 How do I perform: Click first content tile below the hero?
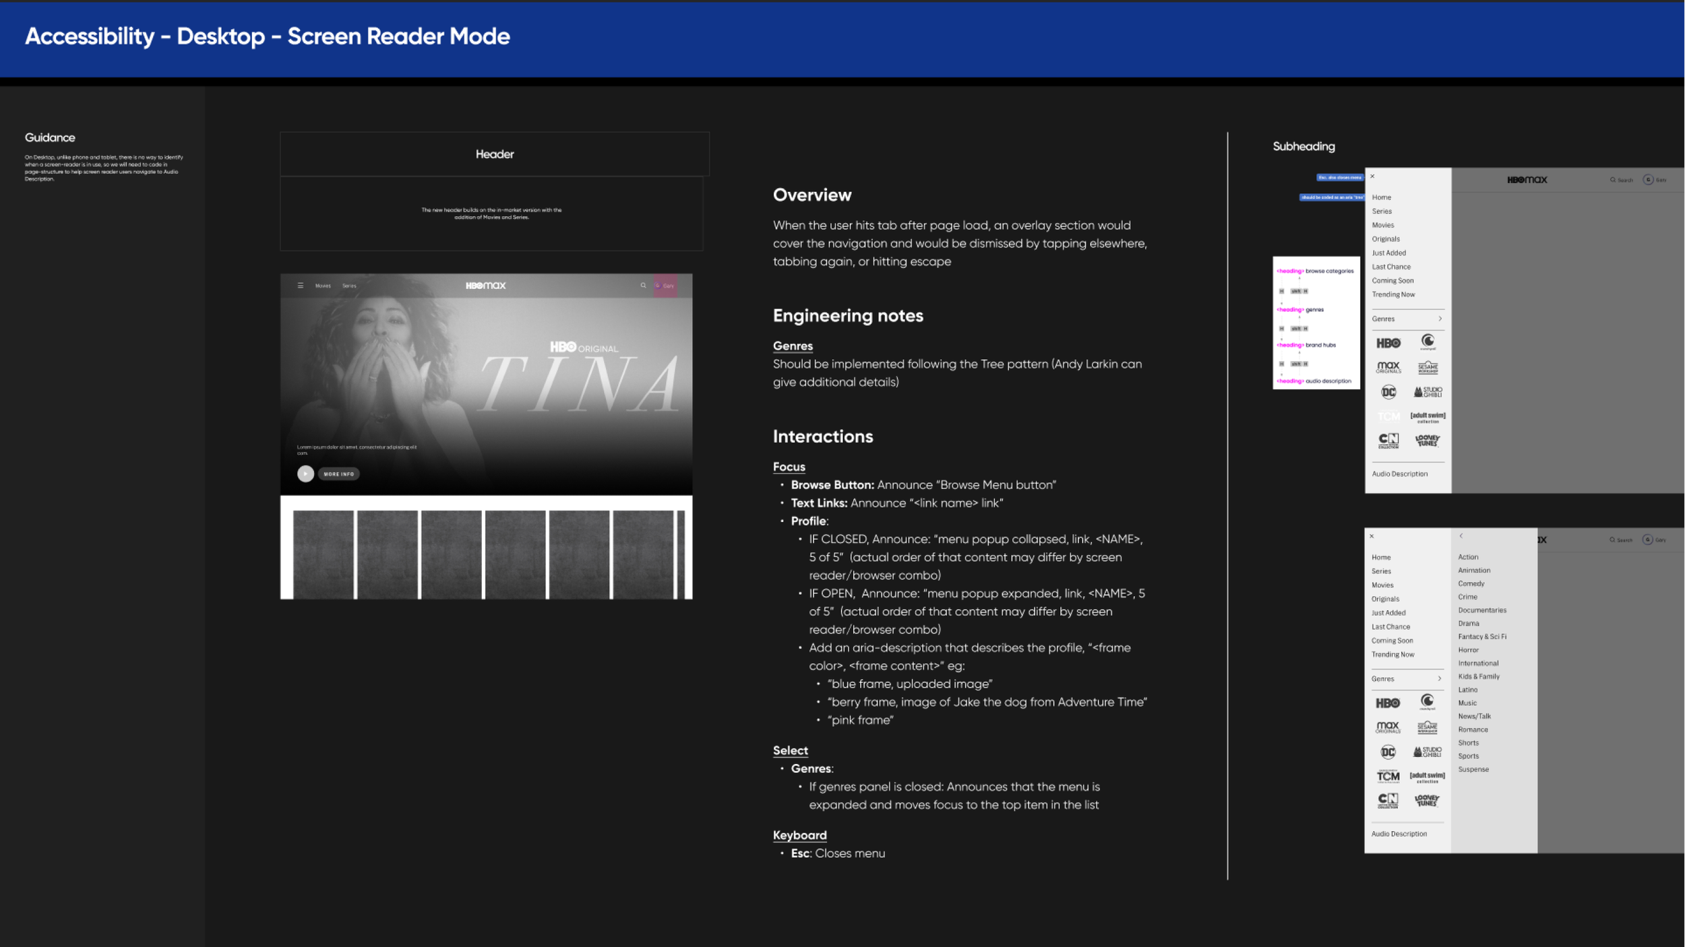pyautogui.click(x=323, y=554)
